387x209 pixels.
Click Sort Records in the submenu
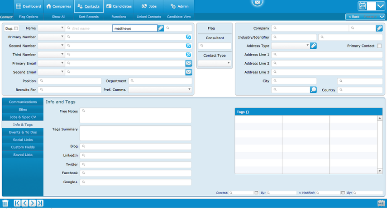click(89, 17)
